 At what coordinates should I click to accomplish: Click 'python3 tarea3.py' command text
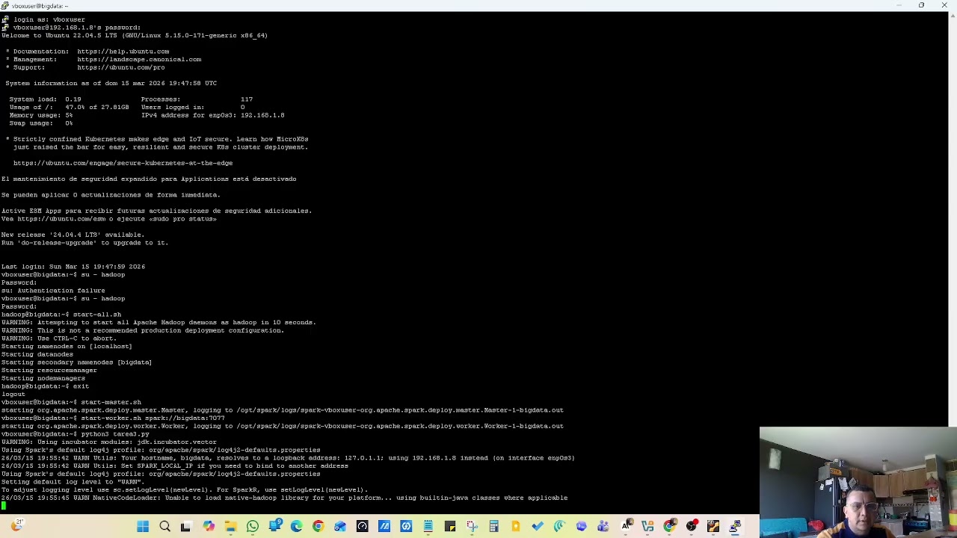coord(115,434)
